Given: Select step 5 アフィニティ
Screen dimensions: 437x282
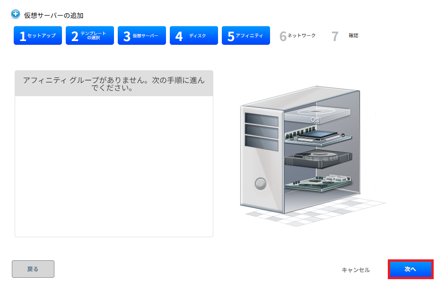Looking at the screenshot, I should [x=246, y=35].
